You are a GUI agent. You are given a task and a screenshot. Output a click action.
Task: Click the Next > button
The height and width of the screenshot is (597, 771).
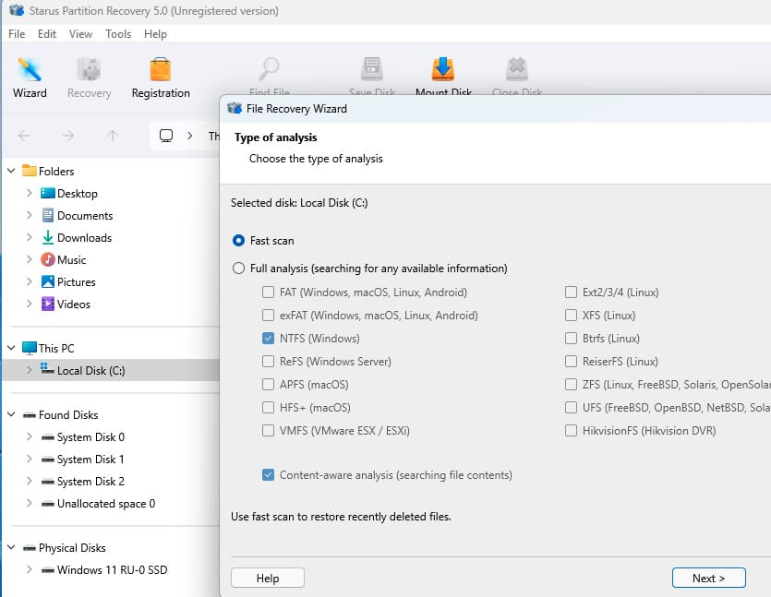pos(708,578)
